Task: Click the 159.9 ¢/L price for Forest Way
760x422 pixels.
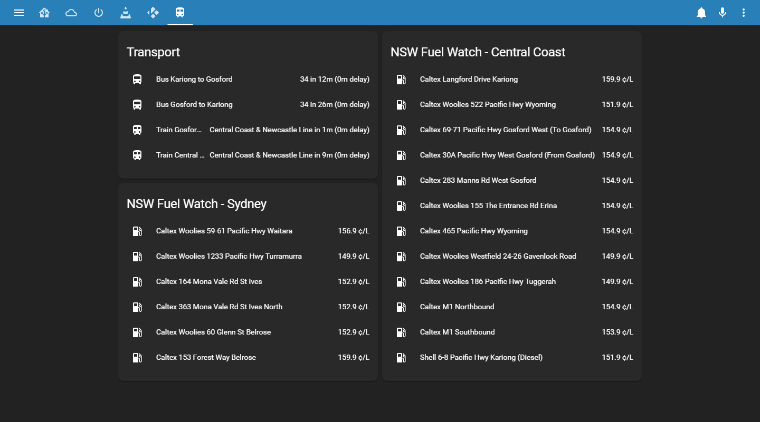Action: coord(354,358)
